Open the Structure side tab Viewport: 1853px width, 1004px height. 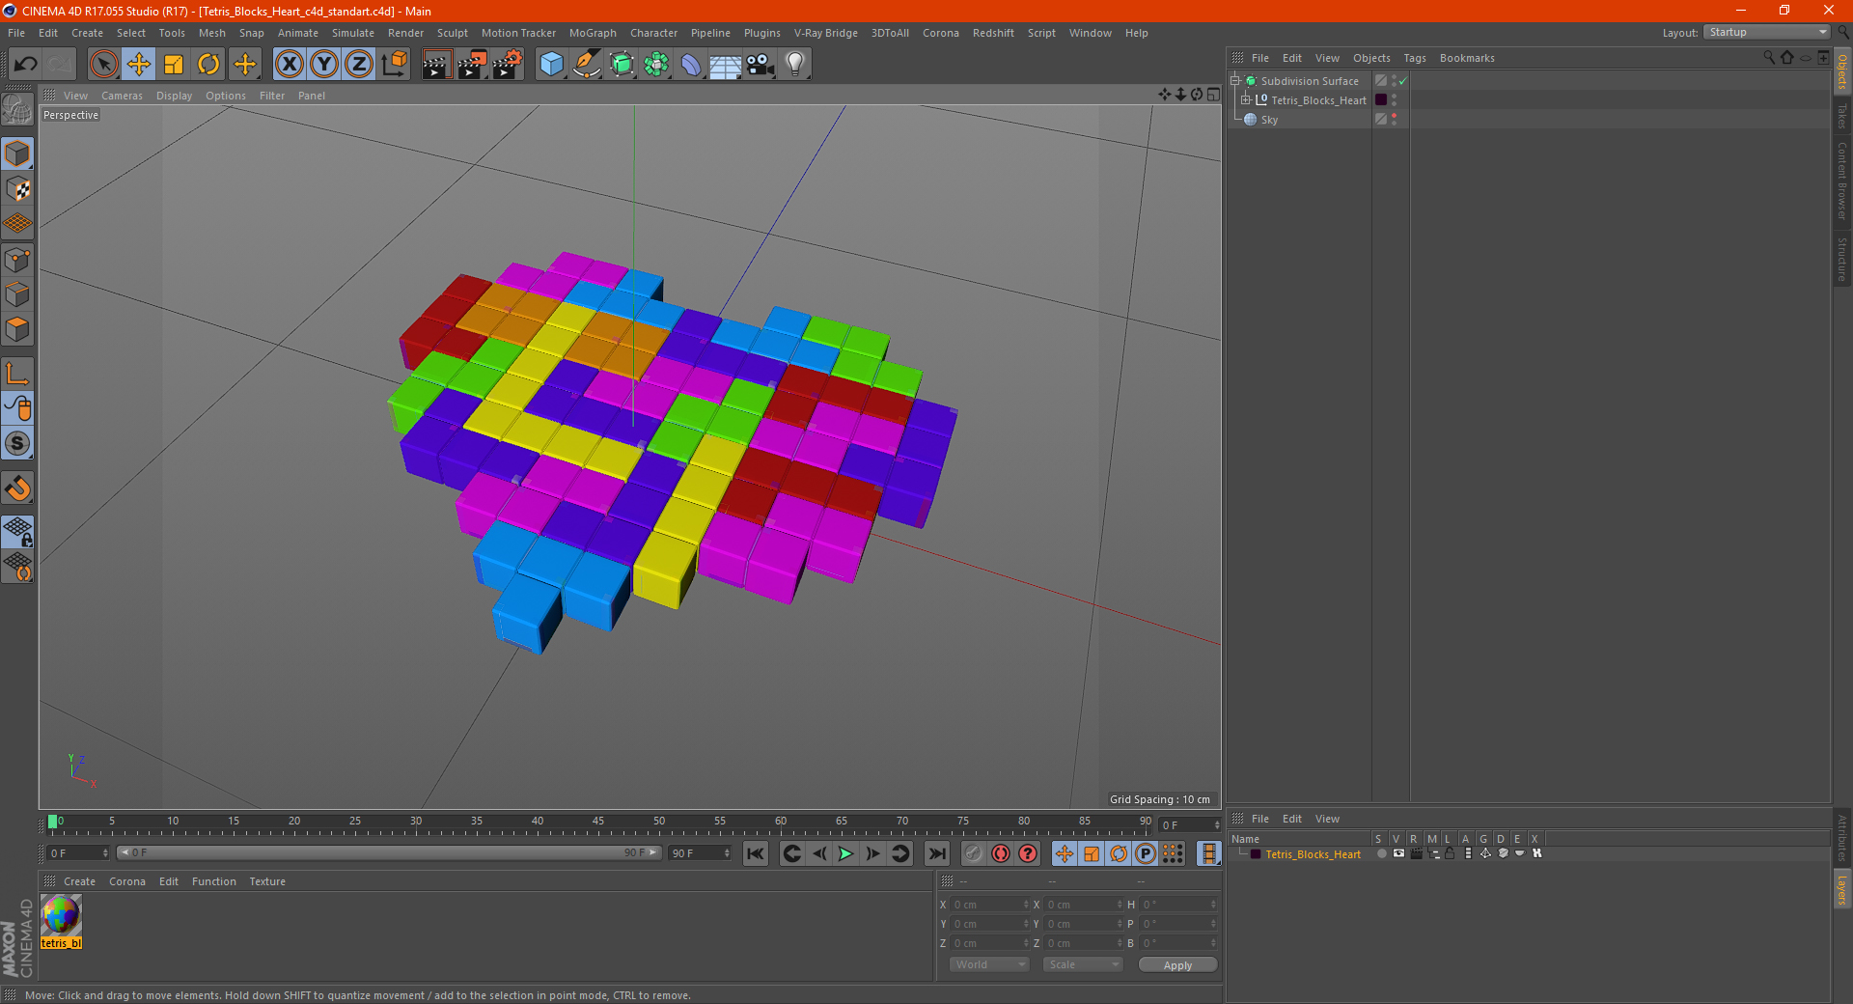click(x=1842, y=259)
